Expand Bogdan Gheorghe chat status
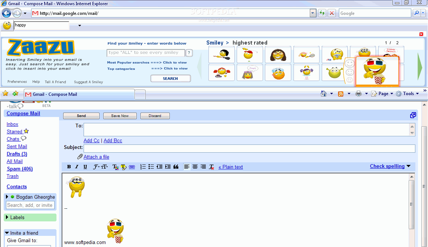 7,197
